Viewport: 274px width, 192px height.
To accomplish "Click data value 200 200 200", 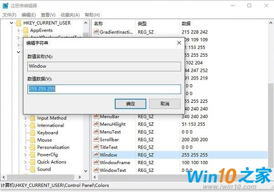I will click(195, 139).
